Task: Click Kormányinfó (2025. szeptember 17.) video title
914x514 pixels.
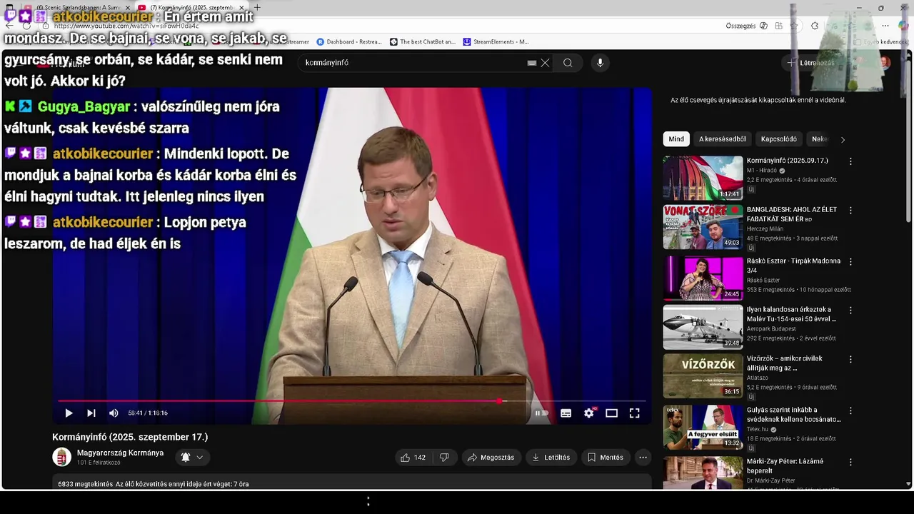Action: click(130, 437)
